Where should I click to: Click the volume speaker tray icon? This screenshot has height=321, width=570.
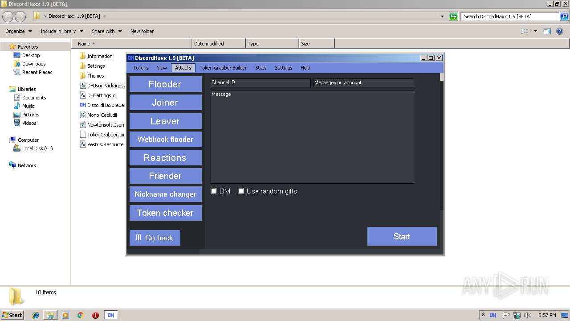tap(528, 315)
